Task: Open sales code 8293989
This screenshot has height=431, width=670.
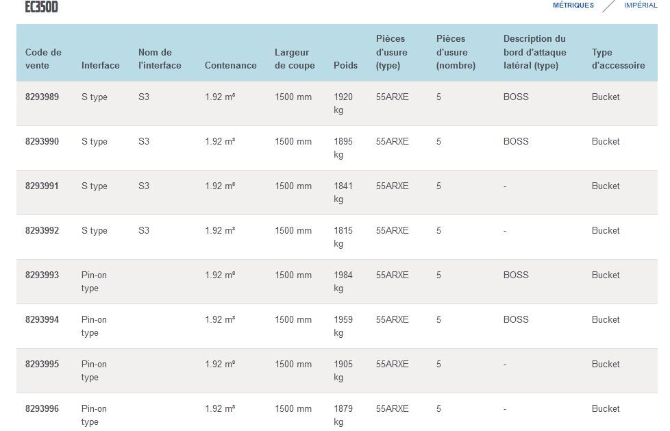Action: [x=42, y=97]
